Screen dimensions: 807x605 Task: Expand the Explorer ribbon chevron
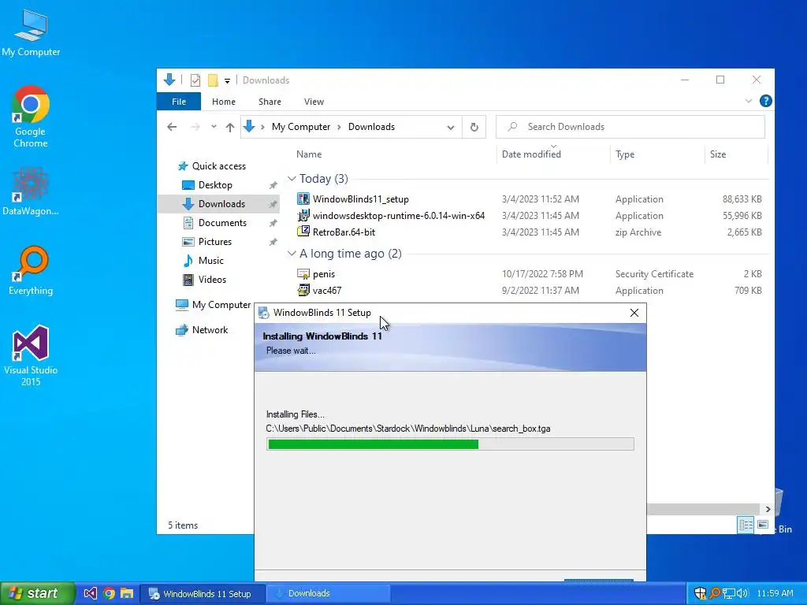(749, 102)
